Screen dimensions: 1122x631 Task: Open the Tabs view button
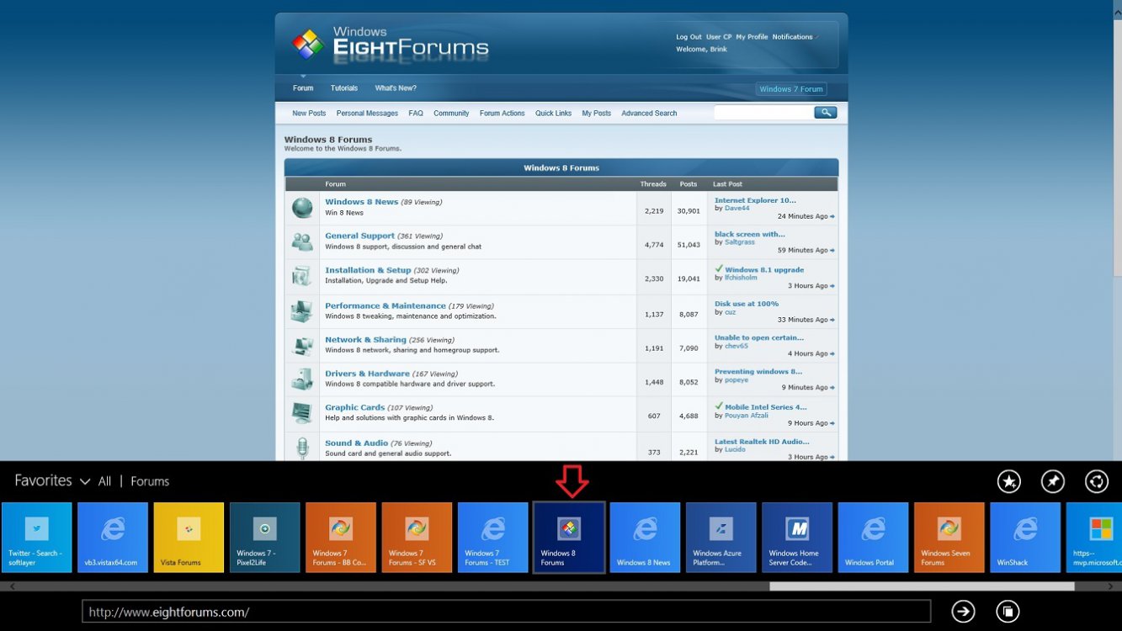(x=1007, y=612)
